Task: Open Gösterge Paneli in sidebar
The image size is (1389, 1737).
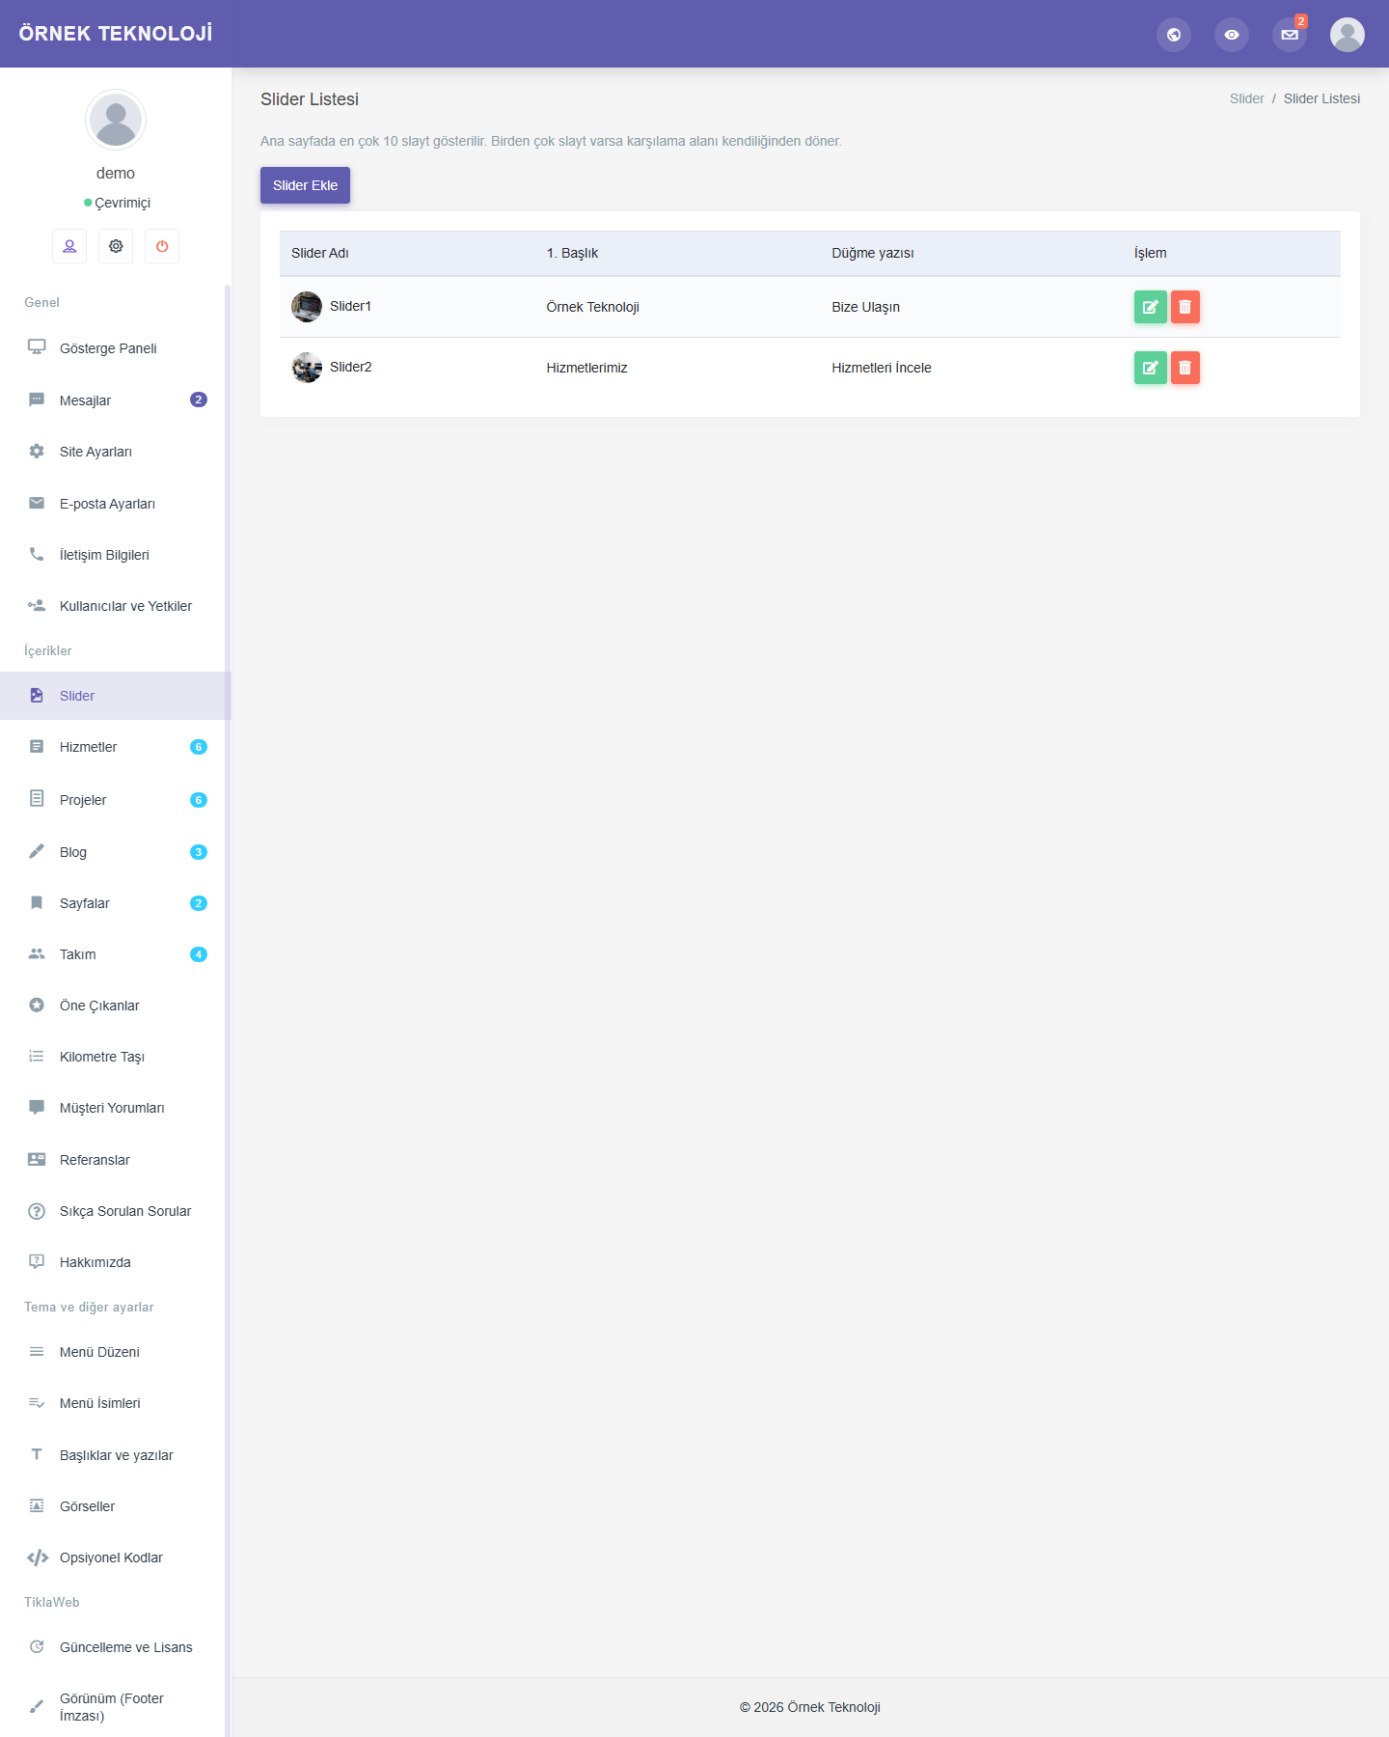Action: click(114, 348)
